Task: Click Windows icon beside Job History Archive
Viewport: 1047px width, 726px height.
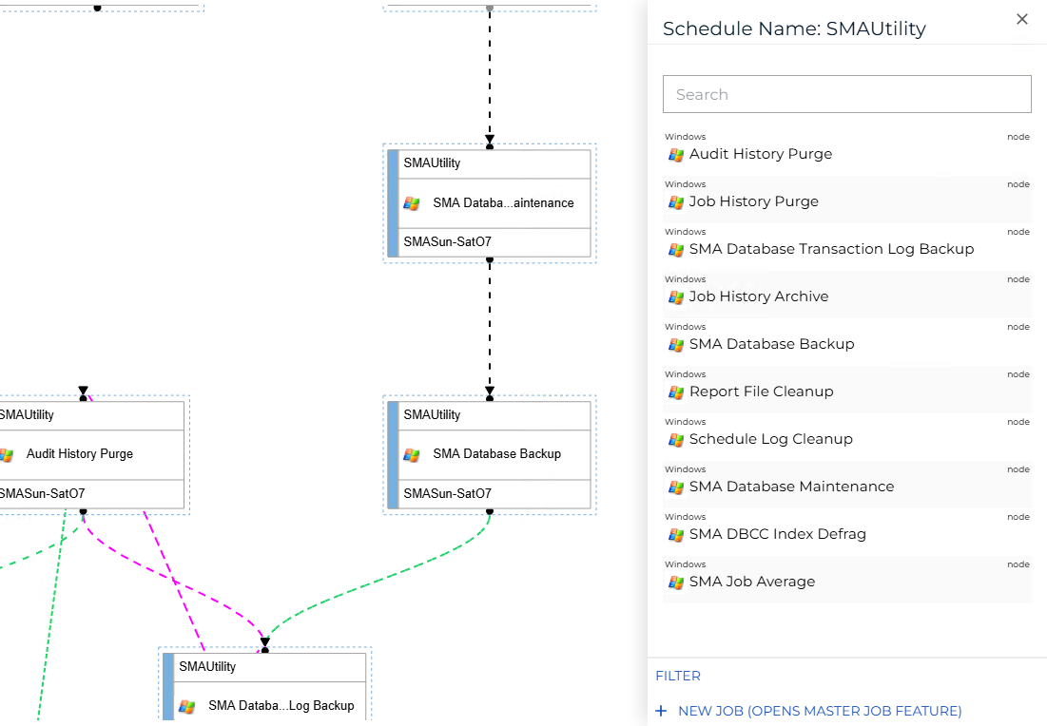Action: (x=676, y=296)
